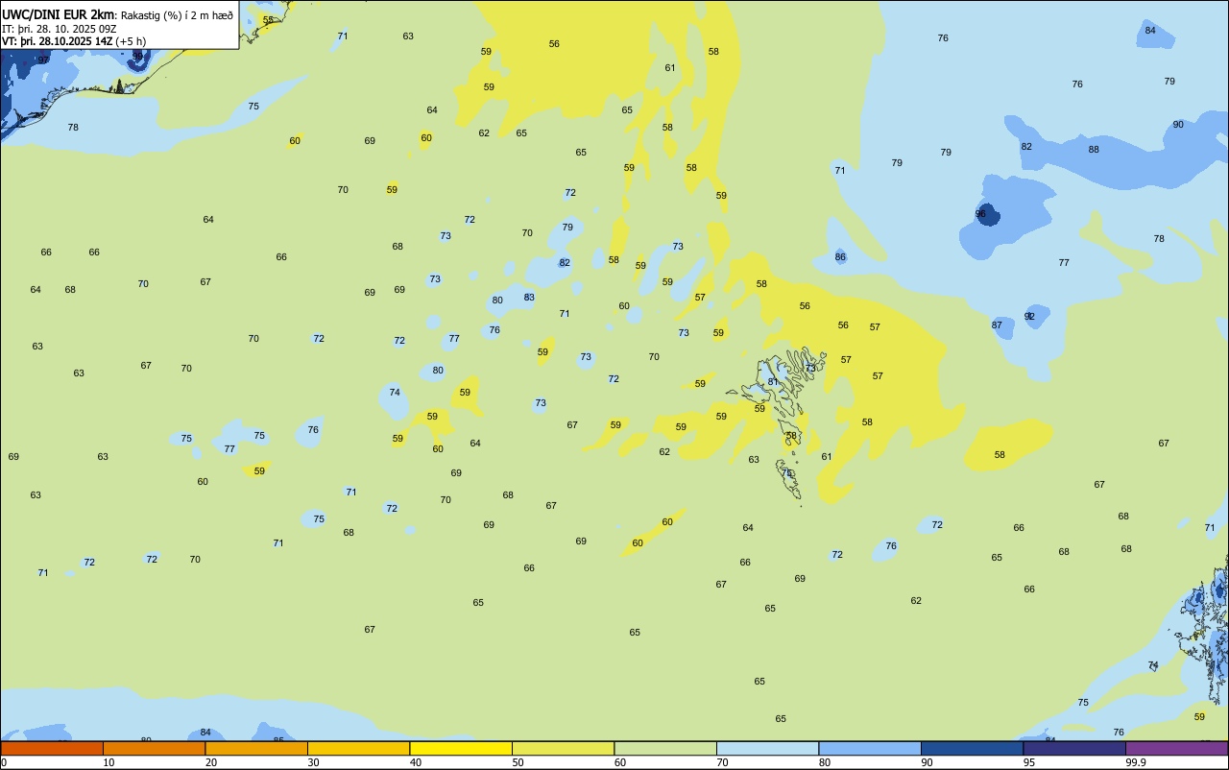Click the dark orange 0–10 legend swatch
Image resolution: width=1229 pixels, height=770 pixels.
(52, 748)
